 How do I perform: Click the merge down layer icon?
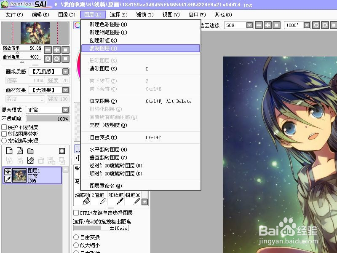point(20,160)
